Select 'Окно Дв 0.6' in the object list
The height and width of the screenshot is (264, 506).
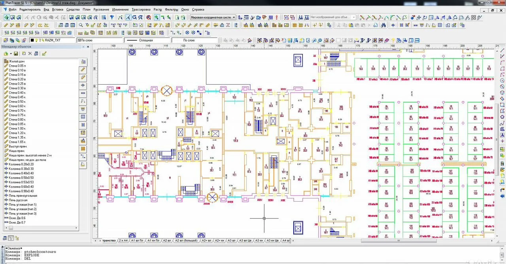coord(17,218)
